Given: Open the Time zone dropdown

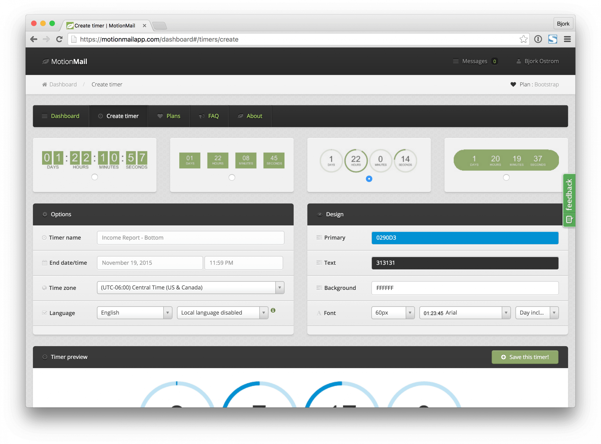Looking at the screenshot, I should point(280,287).
